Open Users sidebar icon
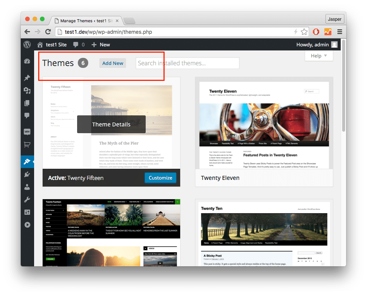367x296 pixels. (x=27, y=187)
